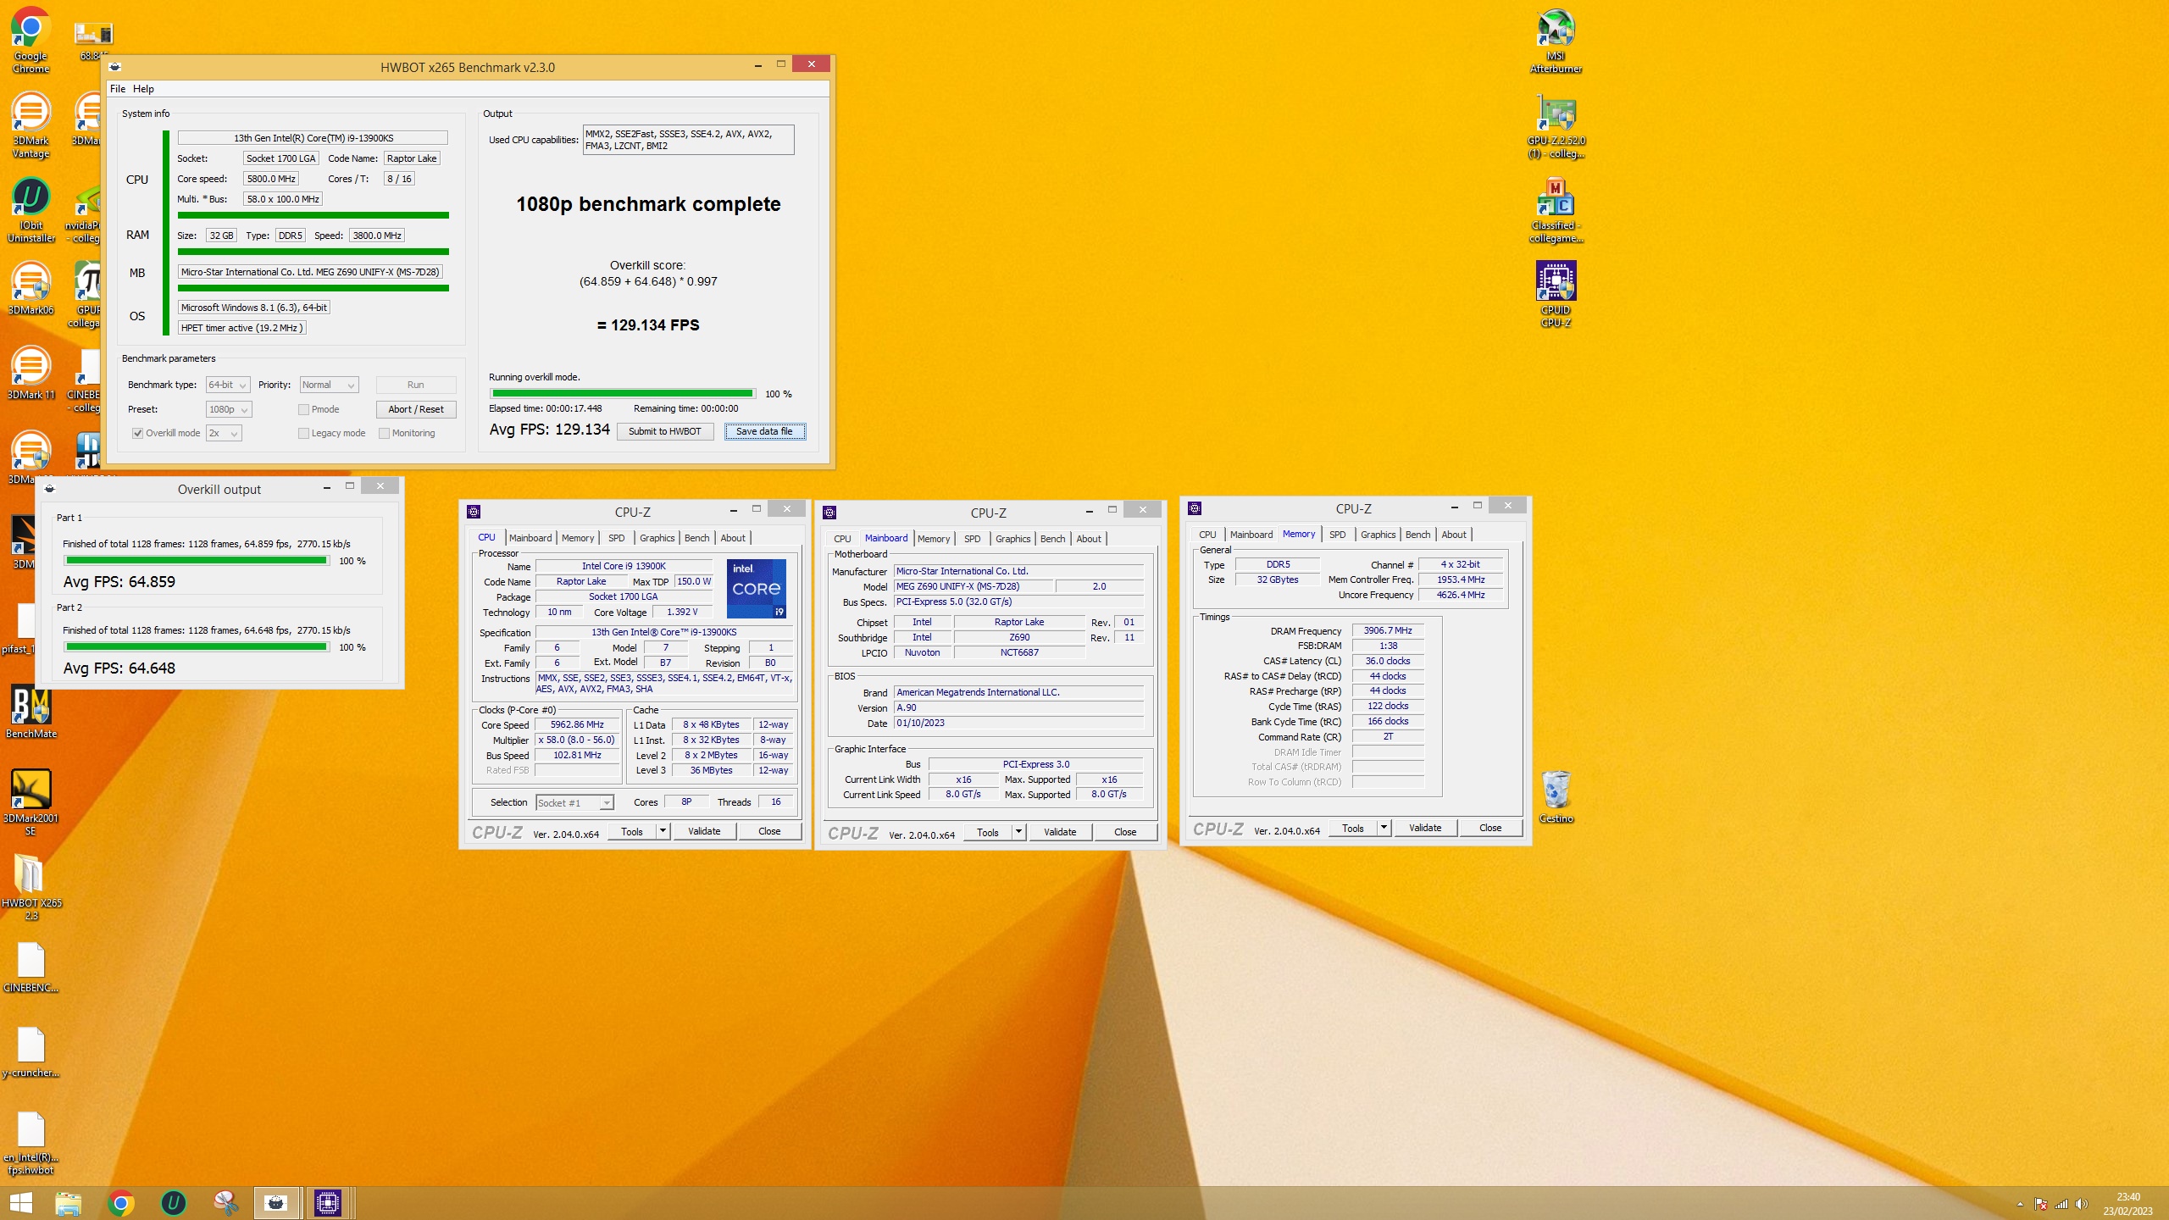
Task: Open en_Intel(R) fps.hwbot file icon
Action: point(31,1141)
